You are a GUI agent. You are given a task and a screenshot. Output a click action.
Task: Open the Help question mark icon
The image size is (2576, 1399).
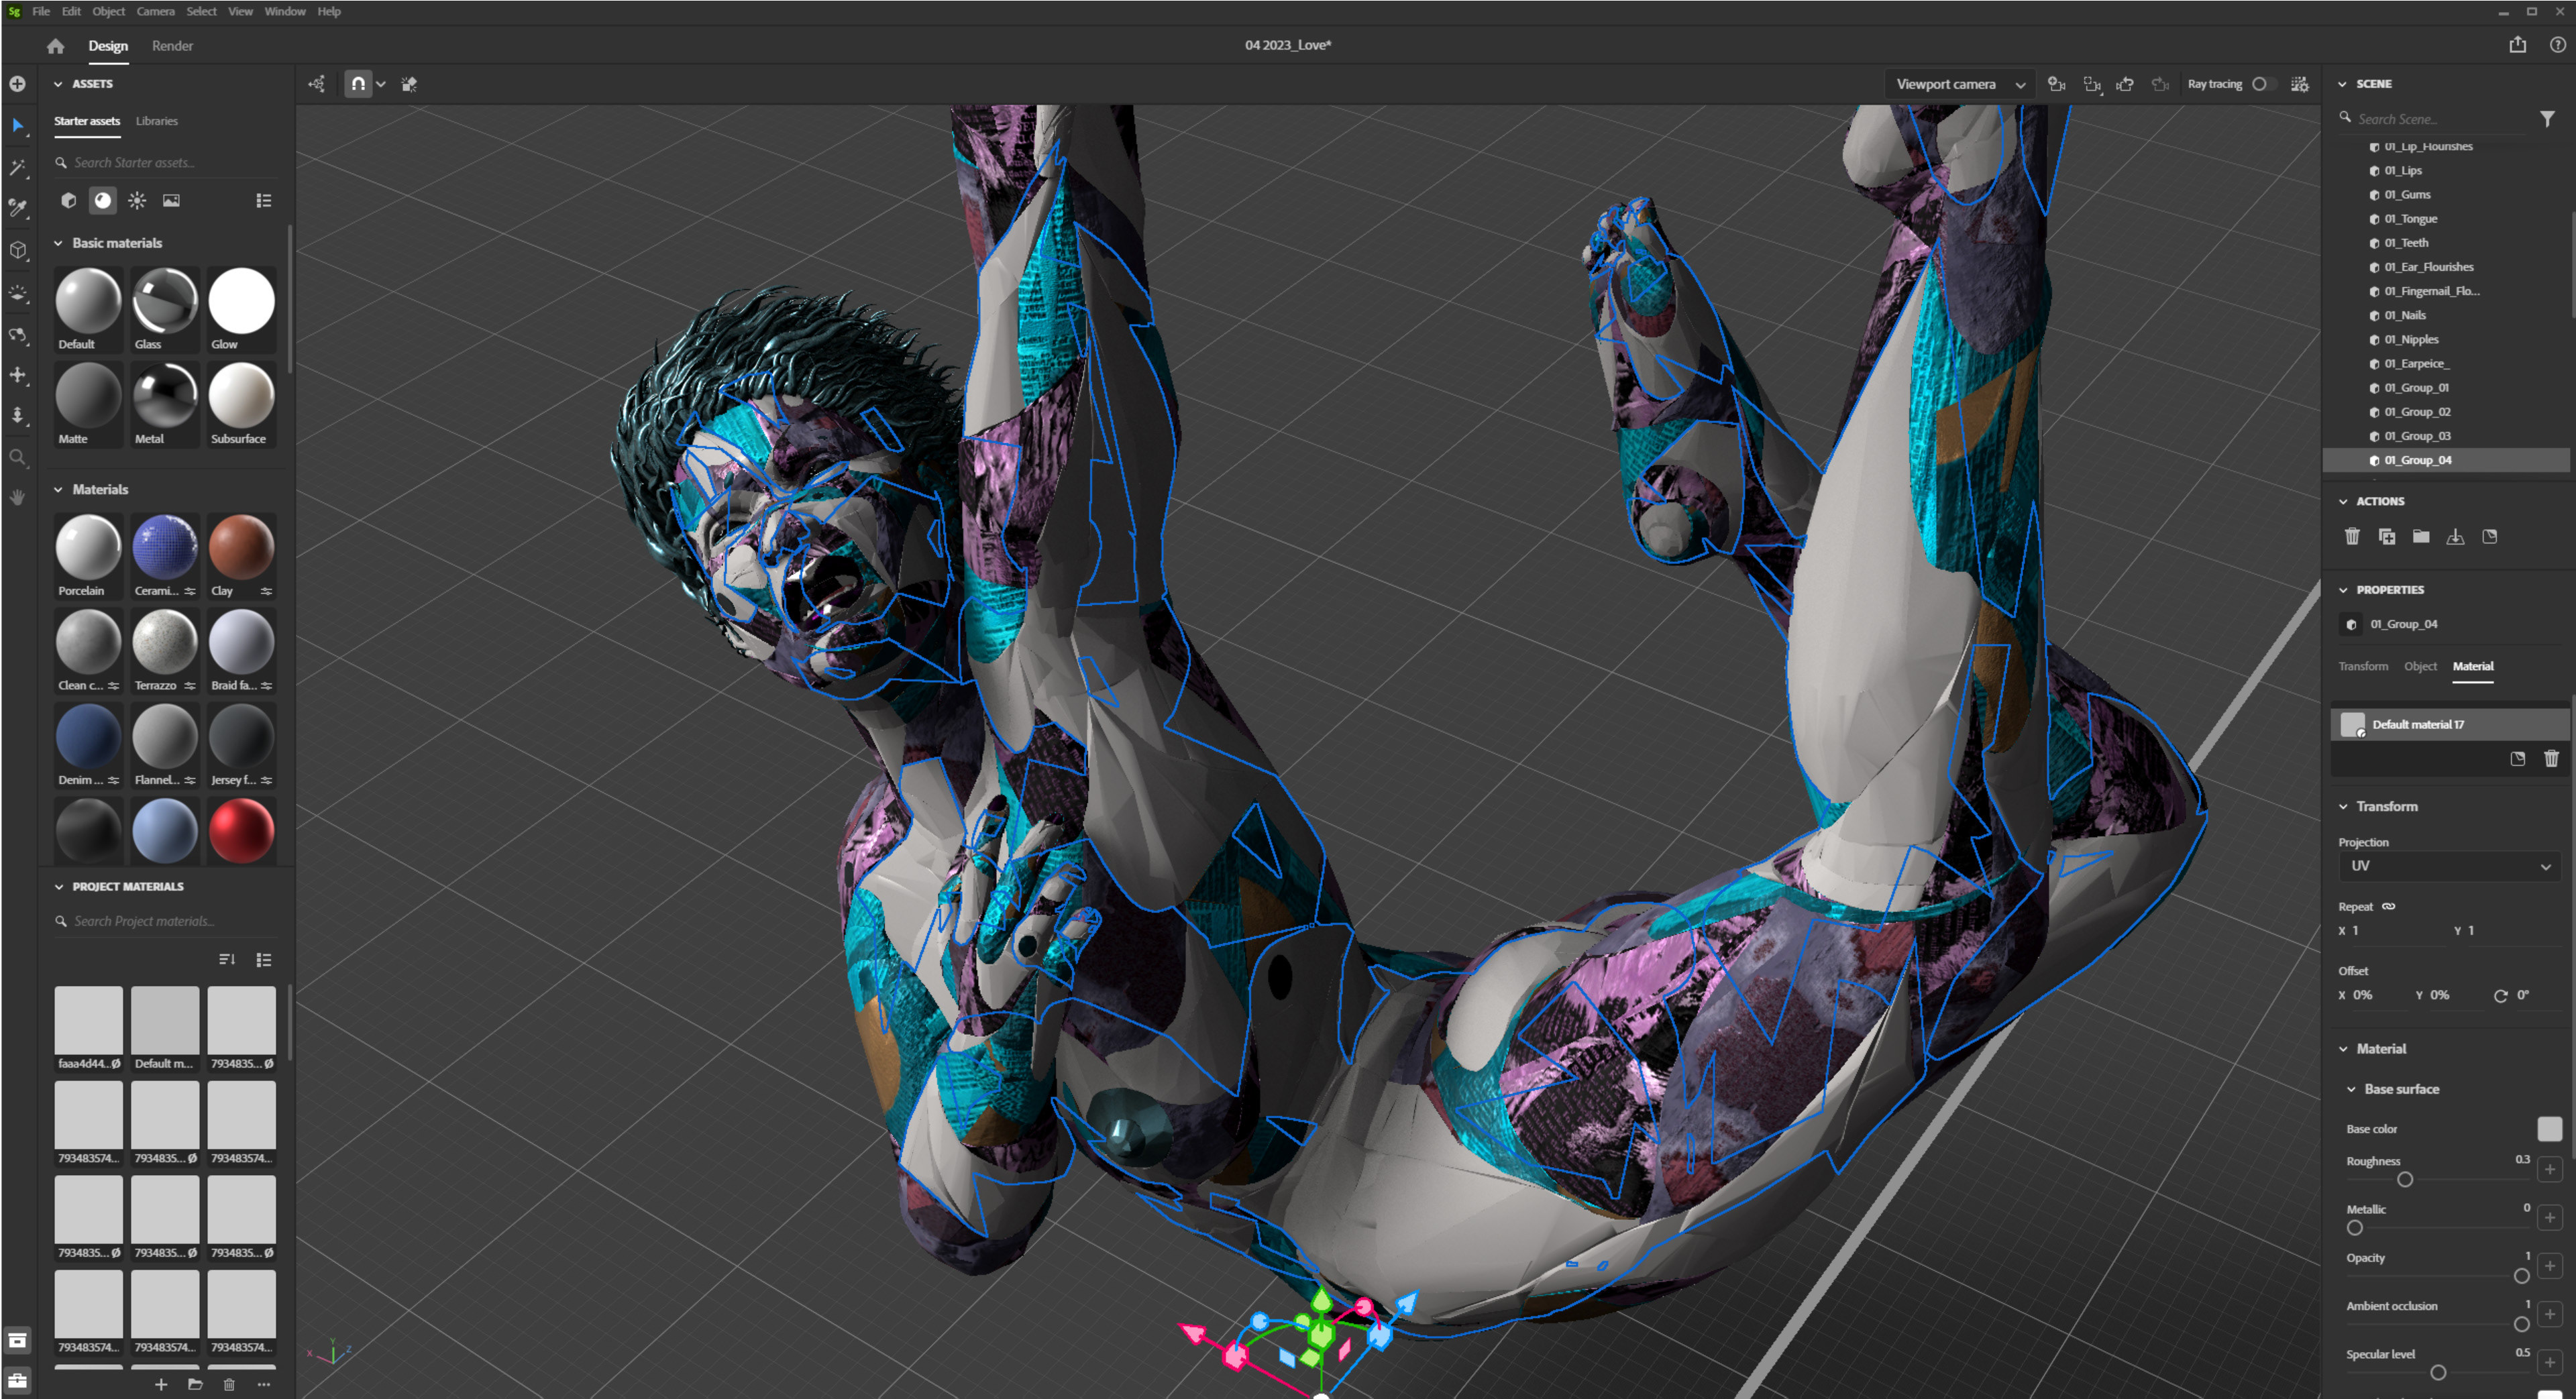2557,45
